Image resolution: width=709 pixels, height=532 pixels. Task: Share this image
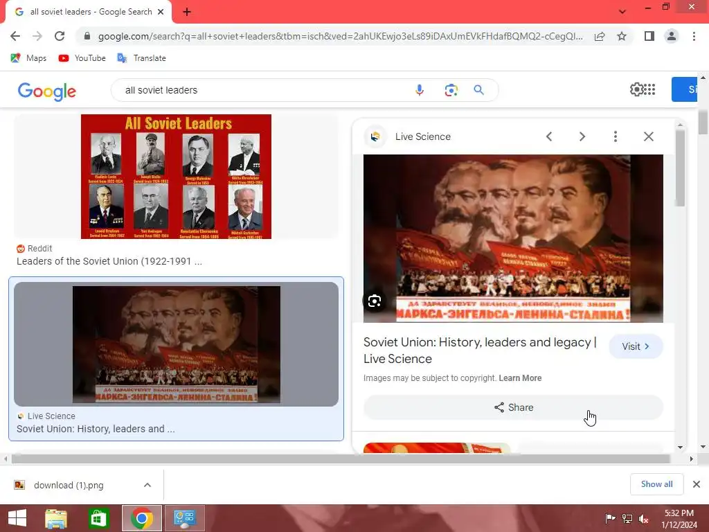click(513, 407)
